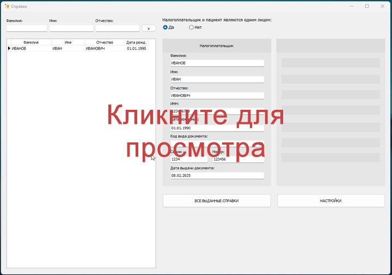Edit taxpayer Имя field containing ИВАН
Viewport: 392px width, 275px height.
coord(217,79)
